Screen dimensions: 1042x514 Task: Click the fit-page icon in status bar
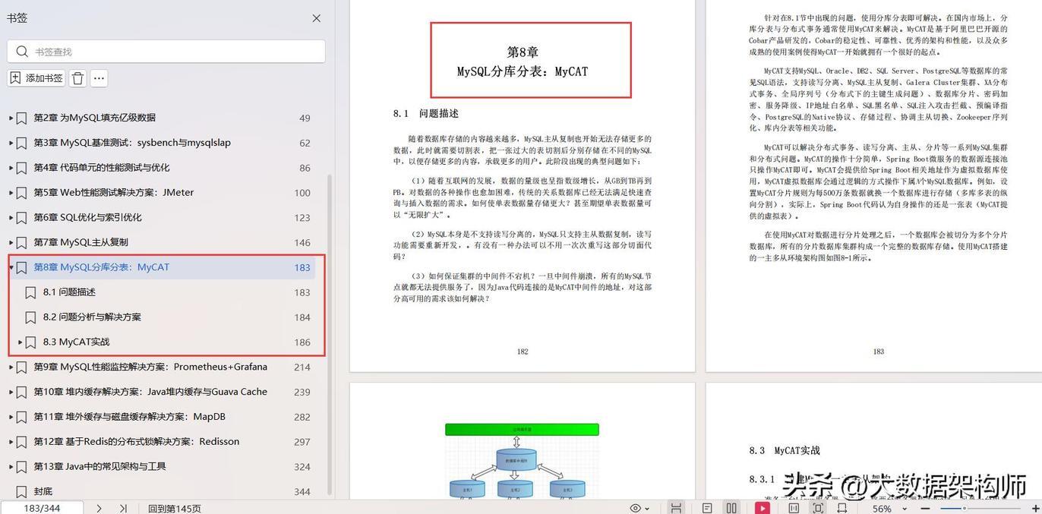(x=818, y=508)
